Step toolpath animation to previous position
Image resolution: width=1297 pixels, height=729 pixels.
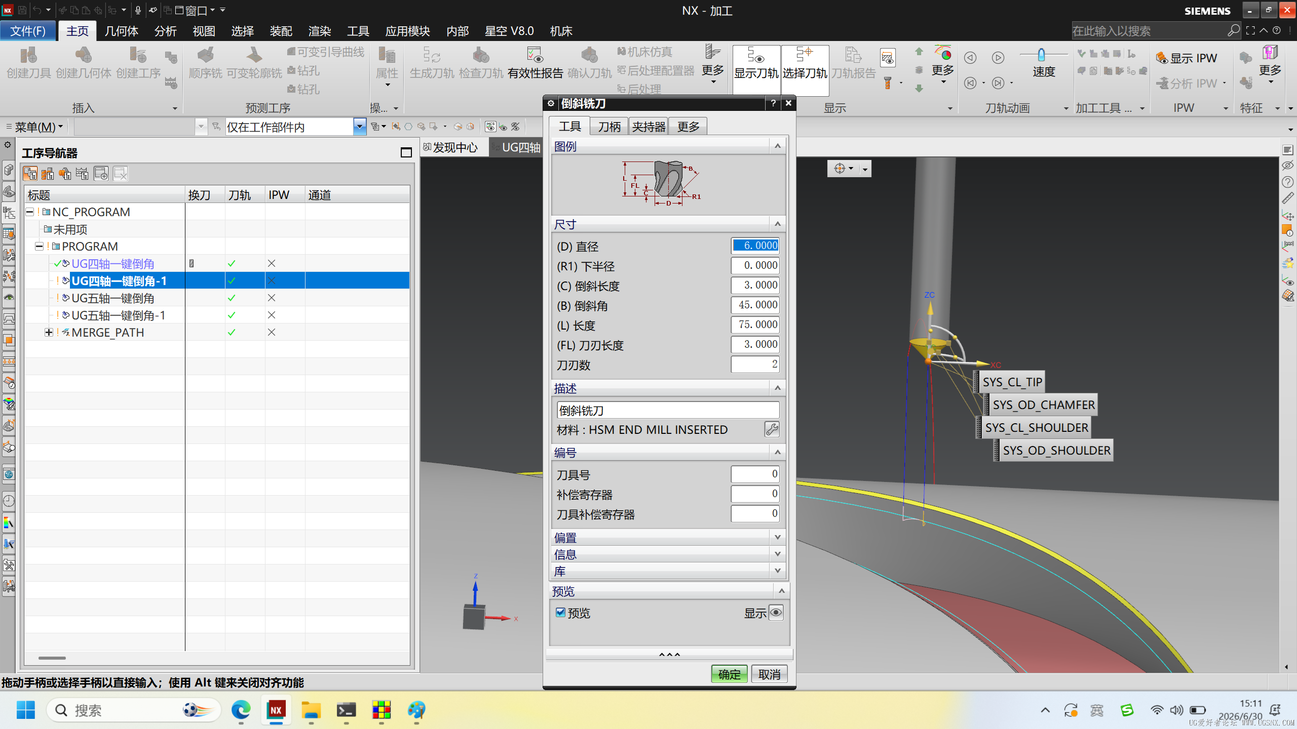click(x=970, y=58)
